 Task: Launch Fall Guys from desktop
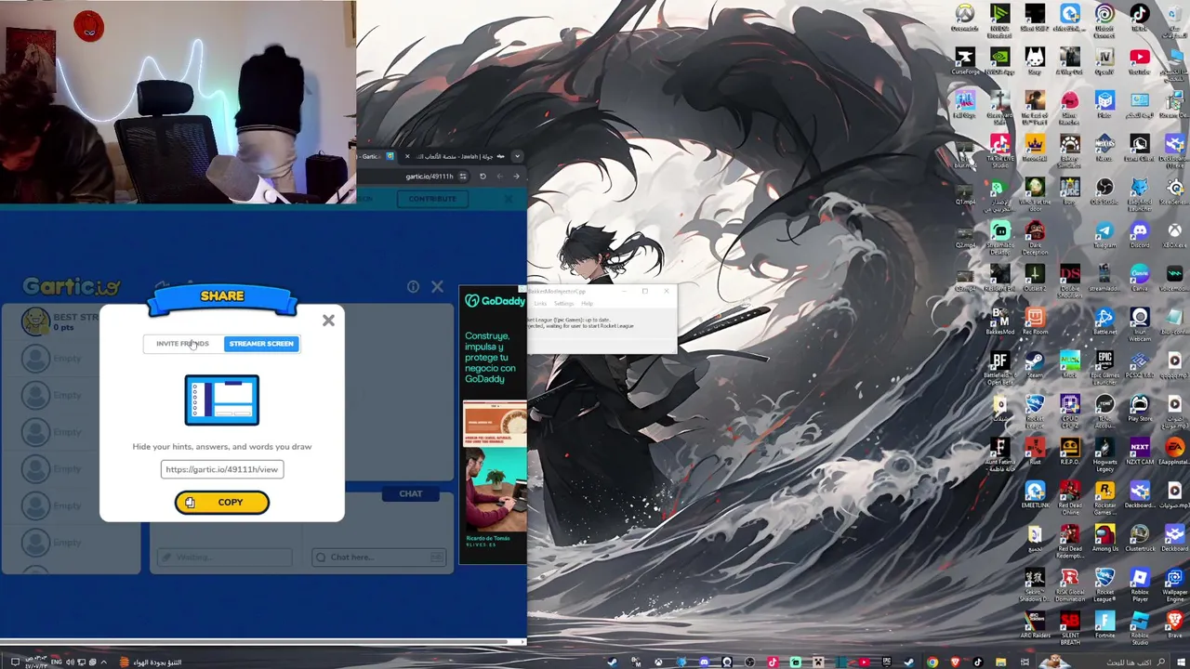[965, 105]
